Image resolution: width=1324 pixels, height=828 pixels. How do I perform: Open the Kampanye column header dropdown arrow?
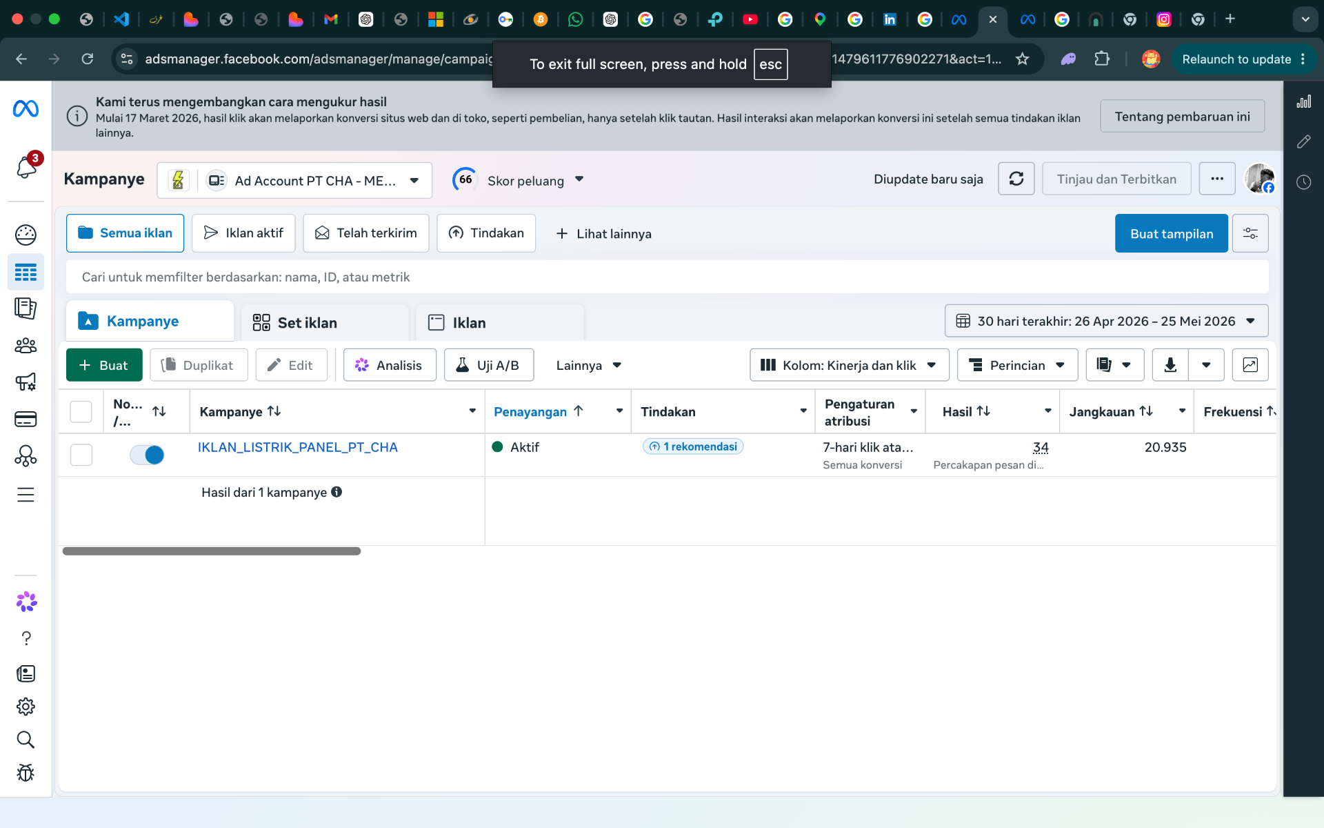(x=472, y=411)
